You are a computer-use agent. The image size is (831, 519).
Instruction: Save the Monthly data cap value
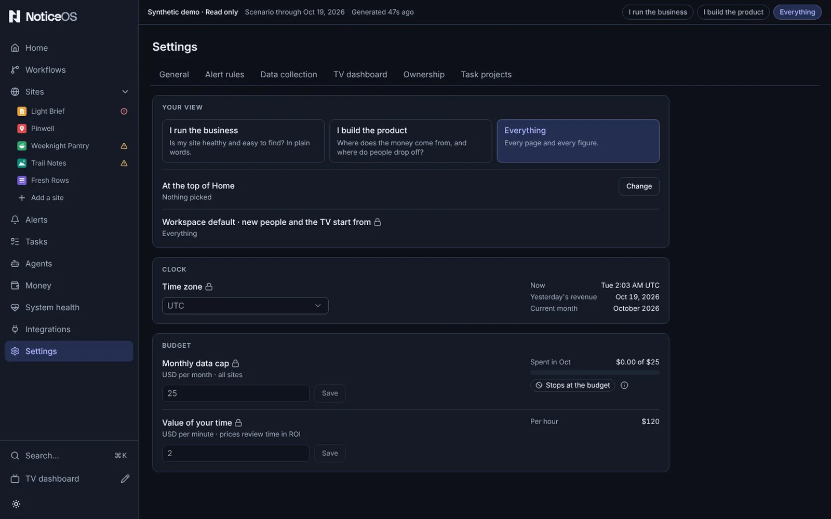coord(330,393)
